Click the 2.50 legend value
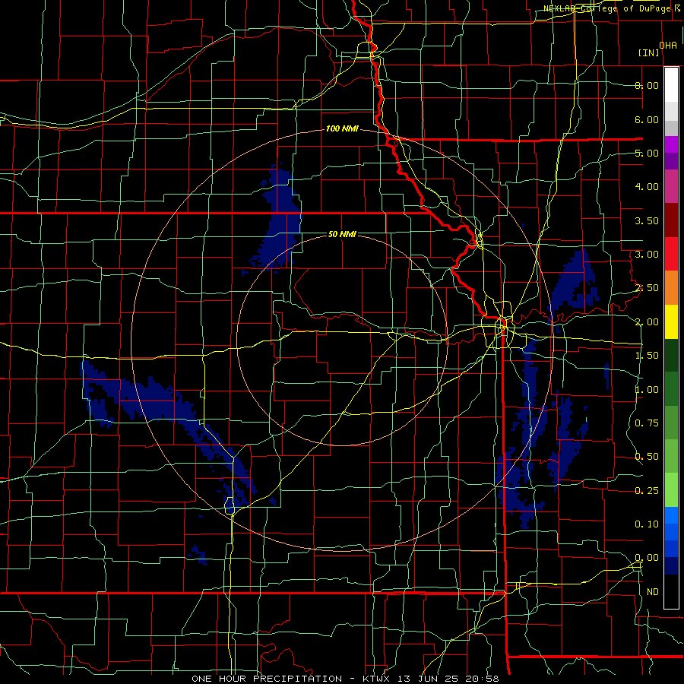The width and height of the screenshot is (684, 684). coord(647,288)
